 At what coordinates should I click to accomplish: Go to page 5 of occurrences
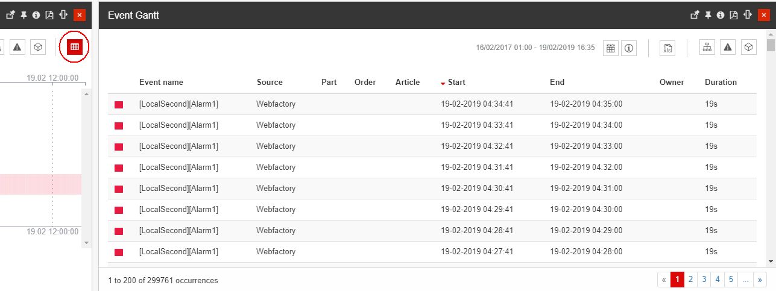pos(730,280)
